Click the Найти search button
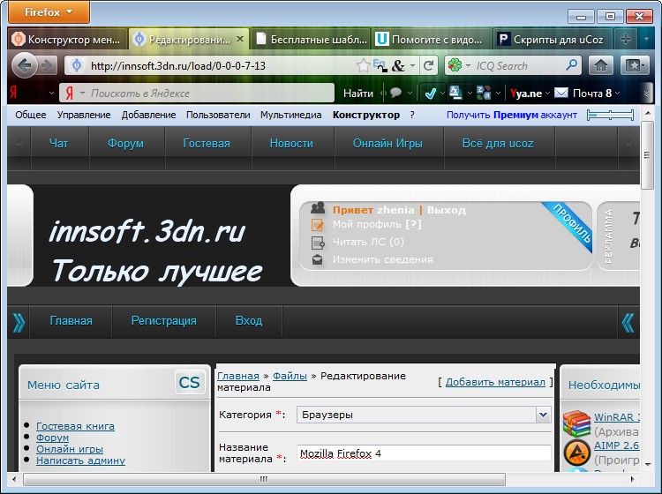Viewport: 662px width, 494px height. pyautogui.click(x=358, y=94)
